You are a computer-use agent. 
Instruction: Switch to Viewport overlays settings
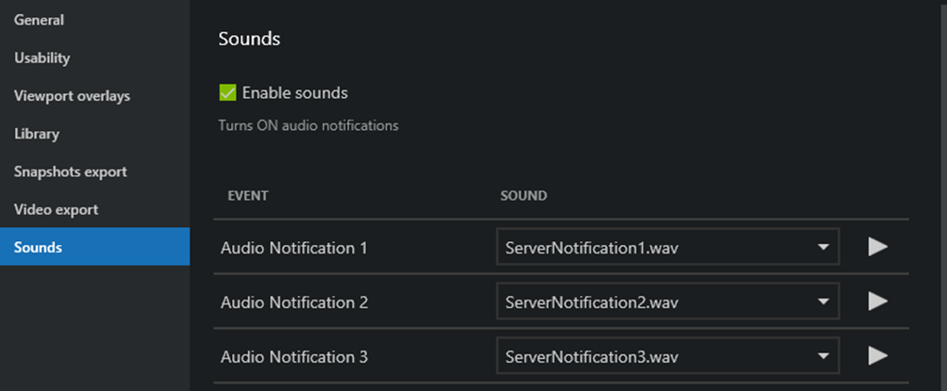72,96
